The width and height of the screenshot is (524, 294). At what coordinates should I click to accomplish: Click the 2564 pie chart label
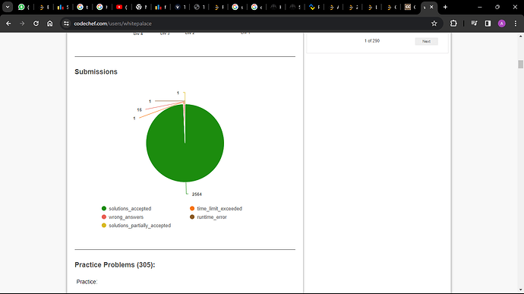[197, 194]
